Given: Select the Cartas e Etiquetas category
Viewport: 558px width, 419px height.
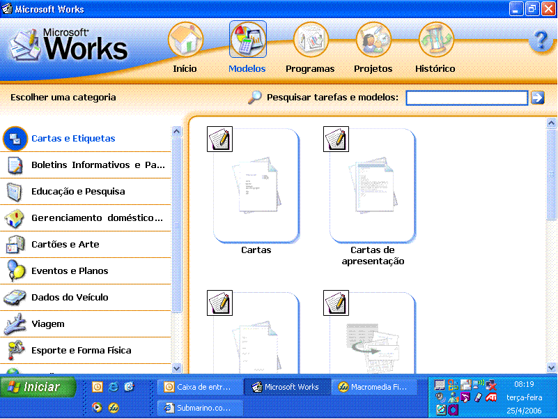Looking at the screenshot, I should 86,139.
